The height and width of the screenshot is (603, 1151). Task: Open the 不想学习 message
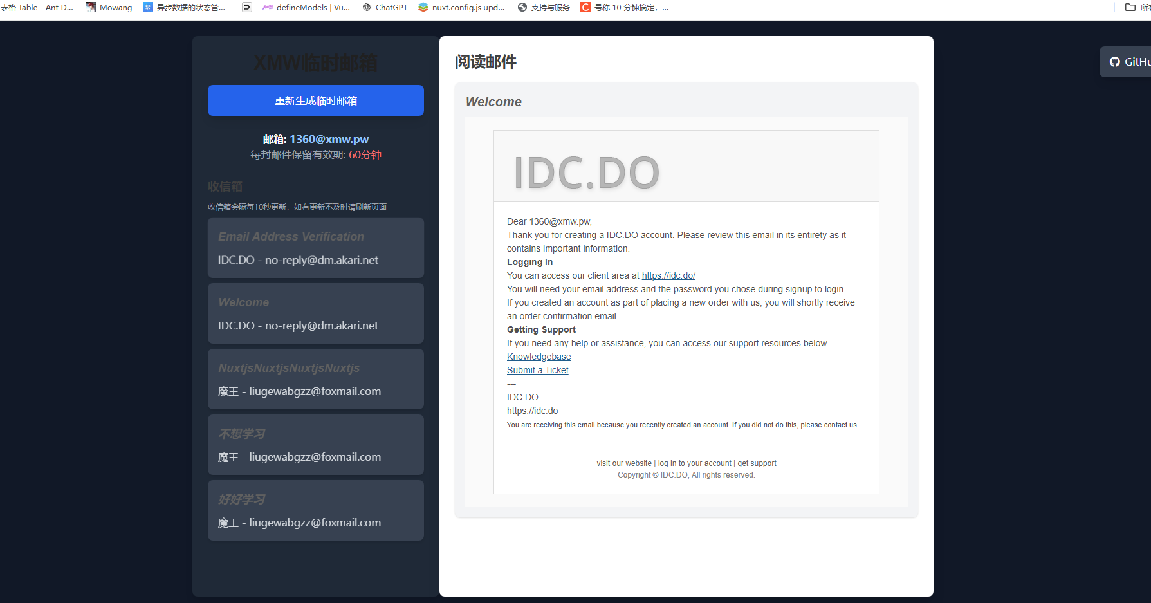[x=316, y=445]
